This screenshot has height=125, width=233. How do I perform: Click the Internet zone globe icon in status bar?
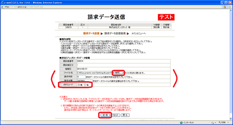181,122
